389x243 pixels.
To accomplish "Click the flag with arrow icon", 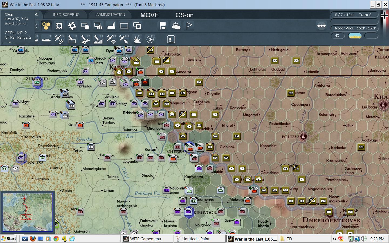I will click(163, 26).
